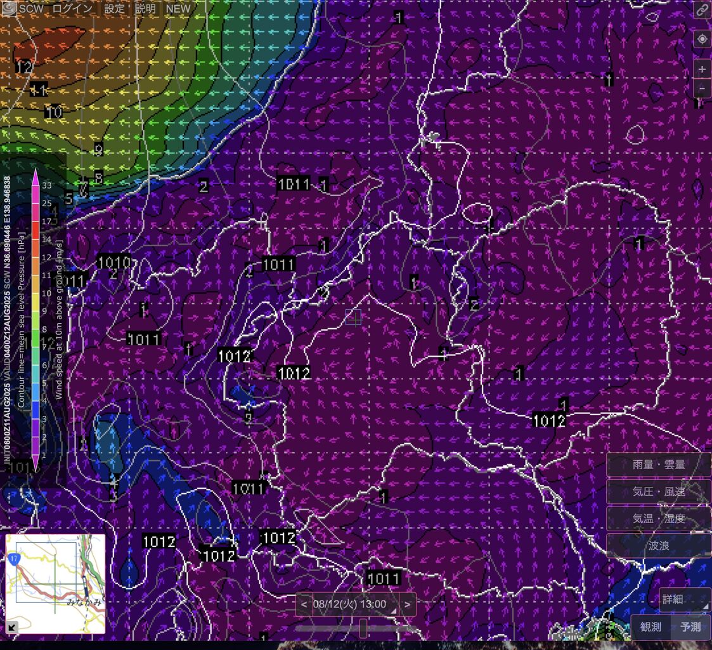The height and width of the screenshot is (650, 712).
Task: Go to the next forecast time step
Action: 407,604
